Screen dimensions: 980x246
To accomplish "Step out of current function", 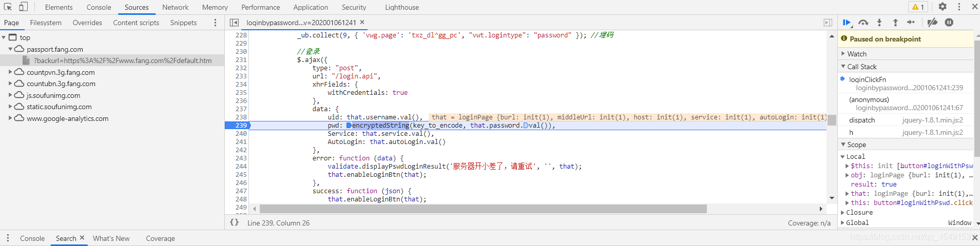I will pos(895,23).
